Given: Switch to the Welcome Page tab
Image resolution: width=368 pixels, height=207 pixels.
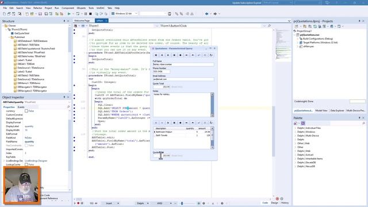Looking at the screenshot, I should click(82, 21).
